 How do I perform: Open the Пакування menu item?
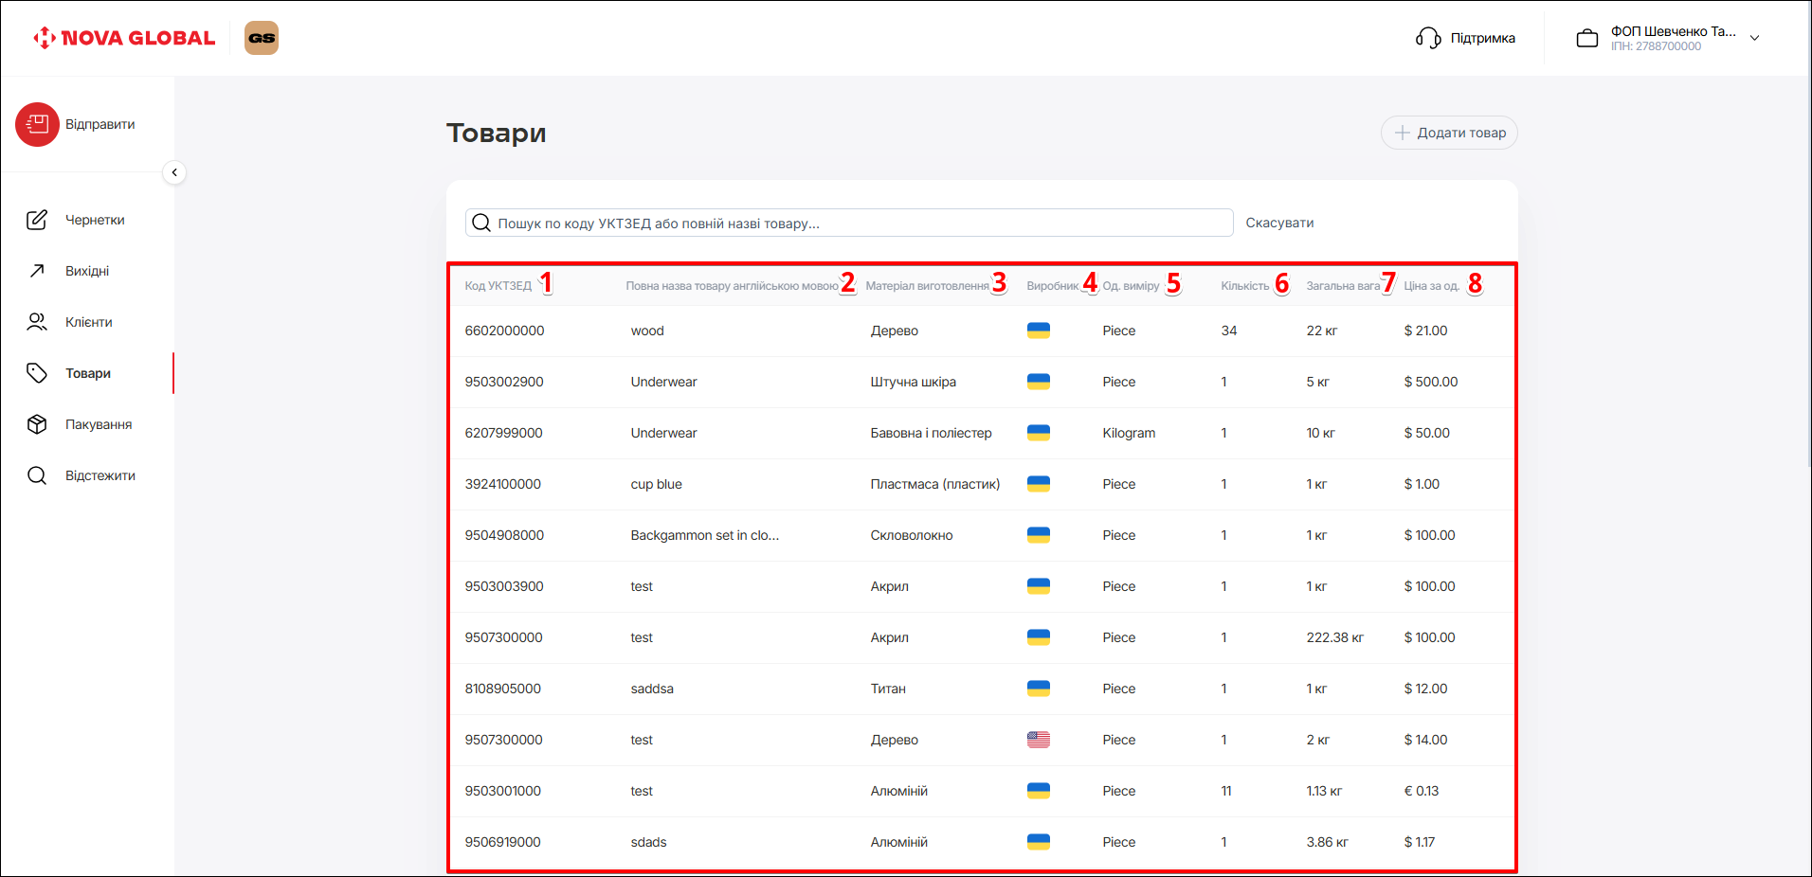[99, 424]
